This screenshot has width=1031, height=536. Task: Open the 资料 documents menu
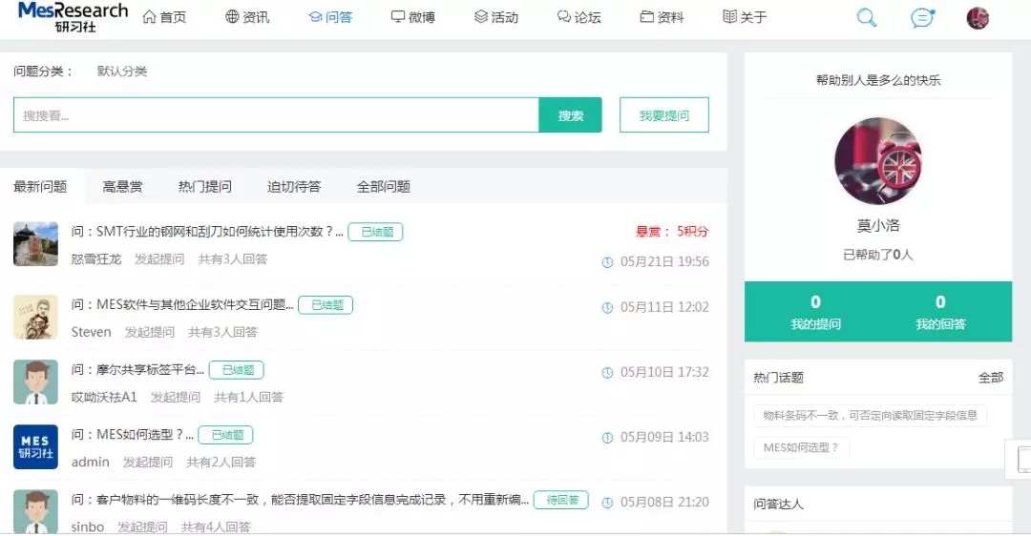click(662, 17)
